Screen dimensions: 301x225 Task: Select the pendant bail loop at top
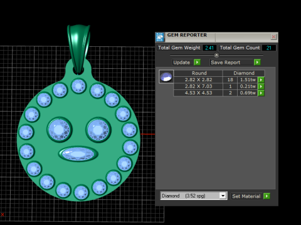click(78, 49)
